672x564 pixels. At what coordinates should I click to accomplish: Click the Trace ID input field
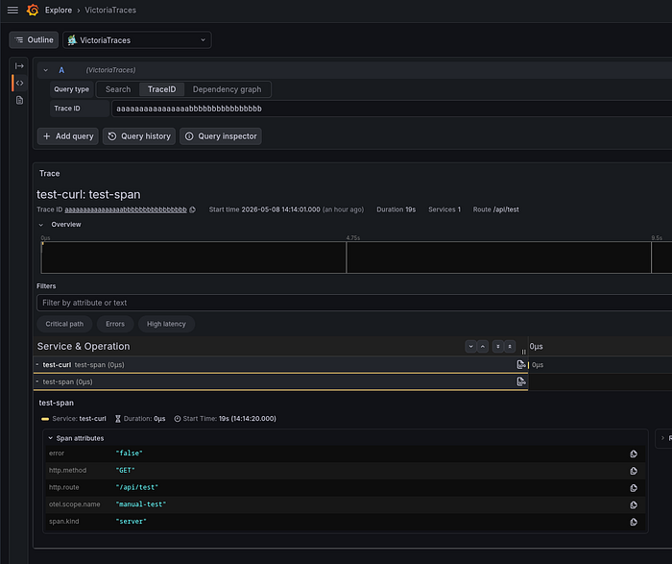392,109
